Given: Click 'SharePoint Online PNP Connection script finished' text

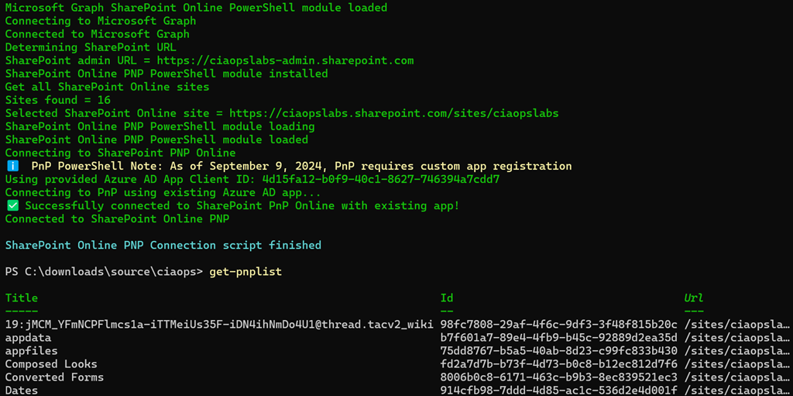Looking at the screenshot, I should pyautogui.click(x=163, y=245).
